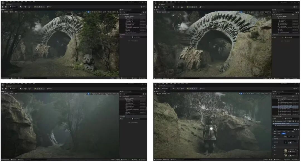Image resolution: width=301 pixels, height=162 pixels.
Task: Save the level in the close-up arch editor
Action: (155, 7)
